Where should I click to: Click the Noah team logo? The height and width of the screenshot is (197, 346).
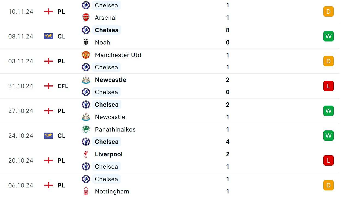coord(86,42)
